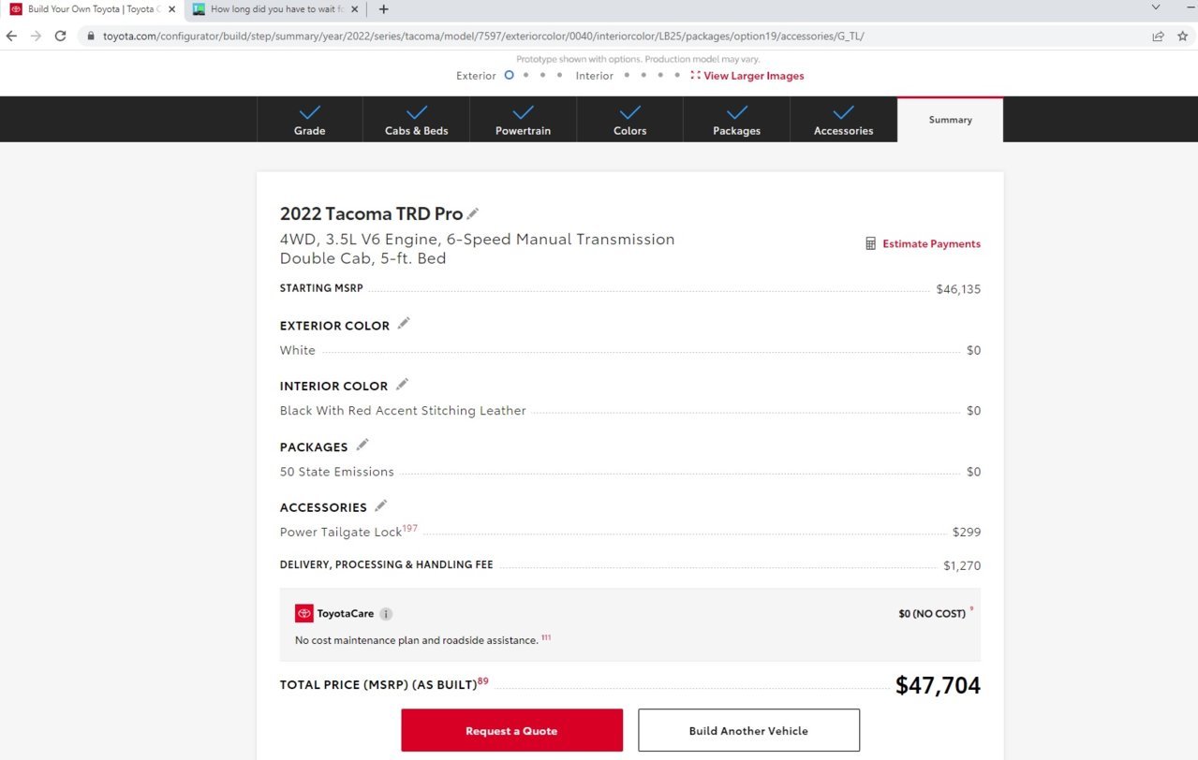Image resolution: width=1198 pixels, height=760 pixels.
Task: Click the Starting MSRP value $46,135
Action: [958, 289]
